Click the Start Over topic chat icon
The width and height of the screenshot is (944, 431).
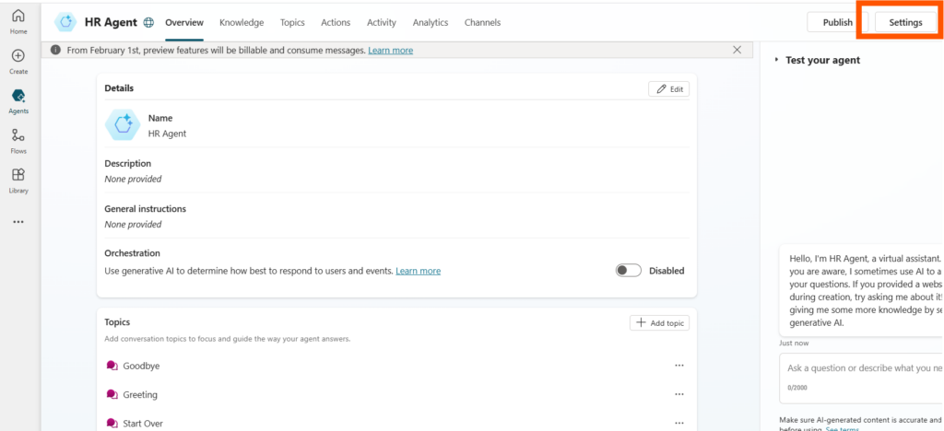(x=112, y=424)
